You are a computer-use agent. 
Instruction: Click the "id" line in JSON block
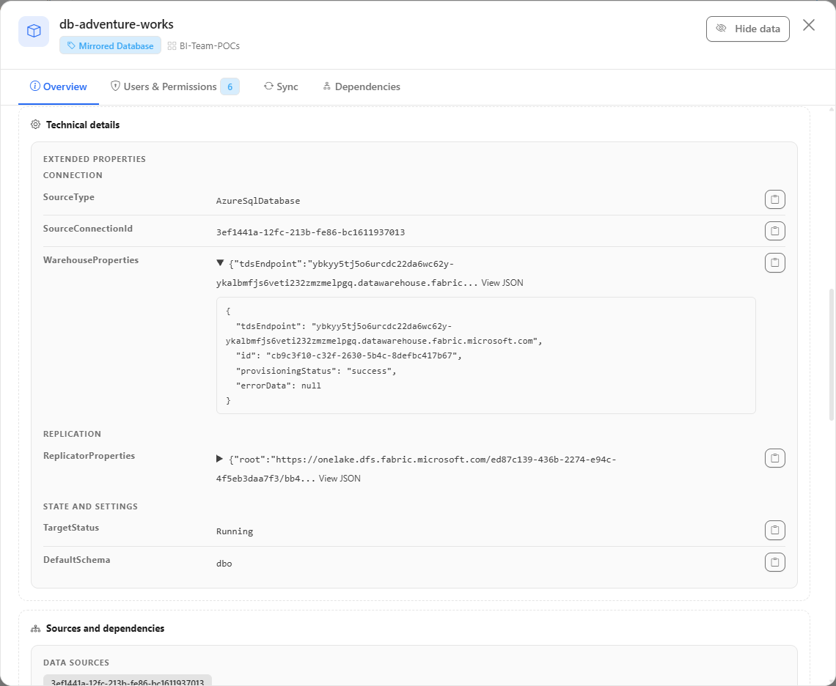click(x=348, y=355)
